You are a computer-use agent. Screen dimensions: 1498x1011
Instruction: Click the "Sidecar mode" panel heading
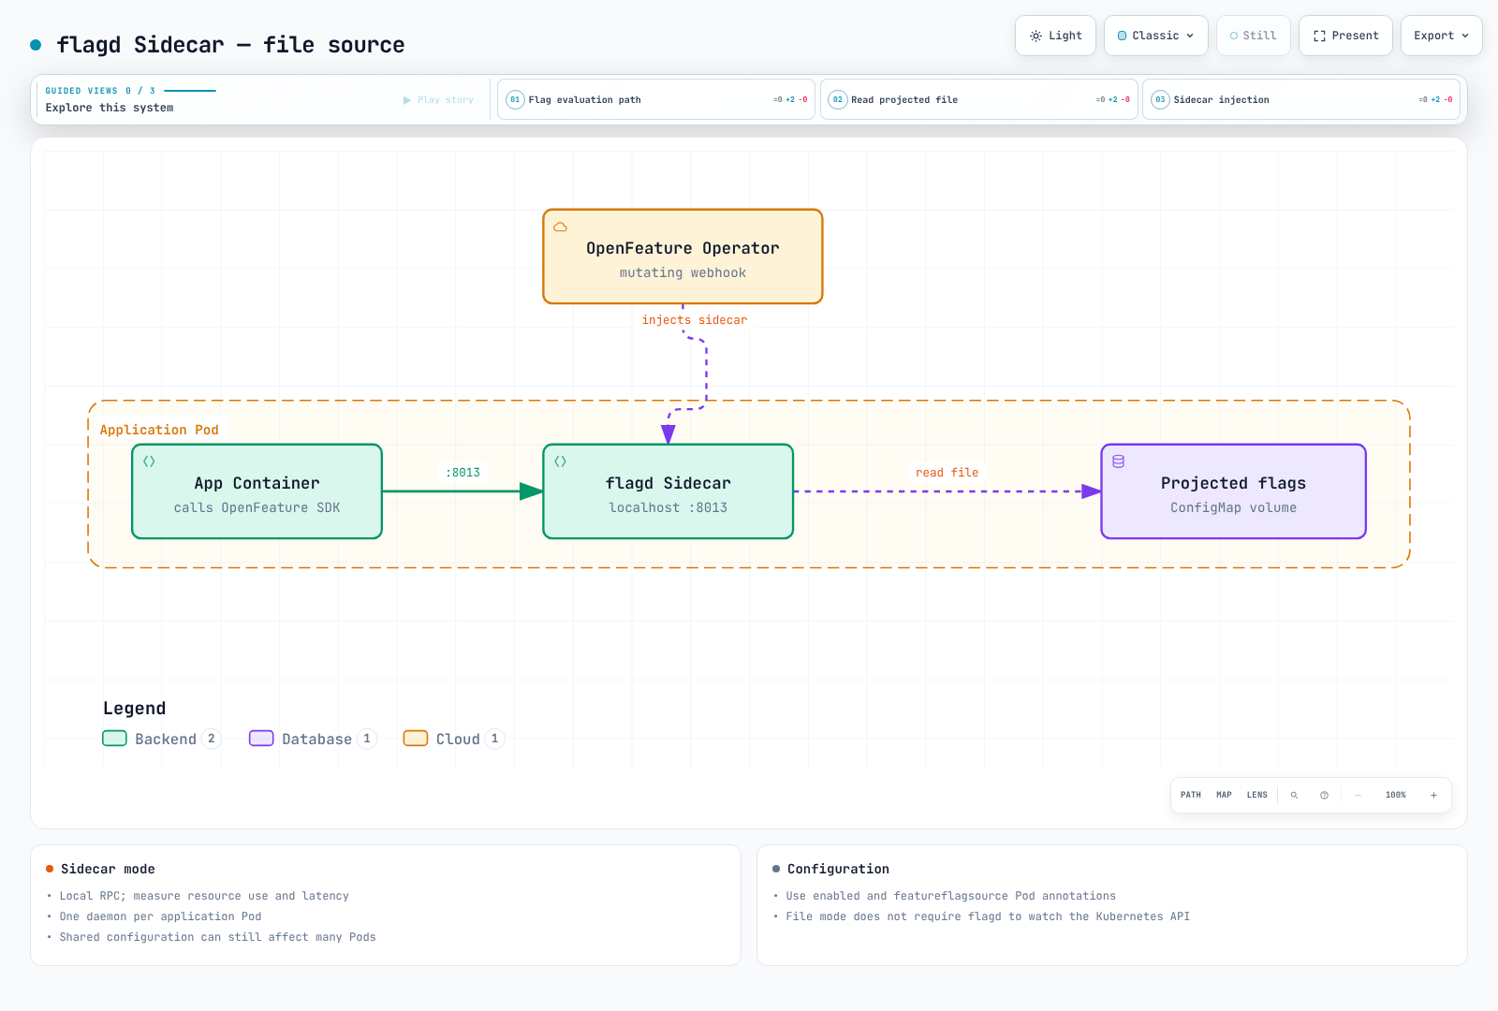(x=108, y=869)
